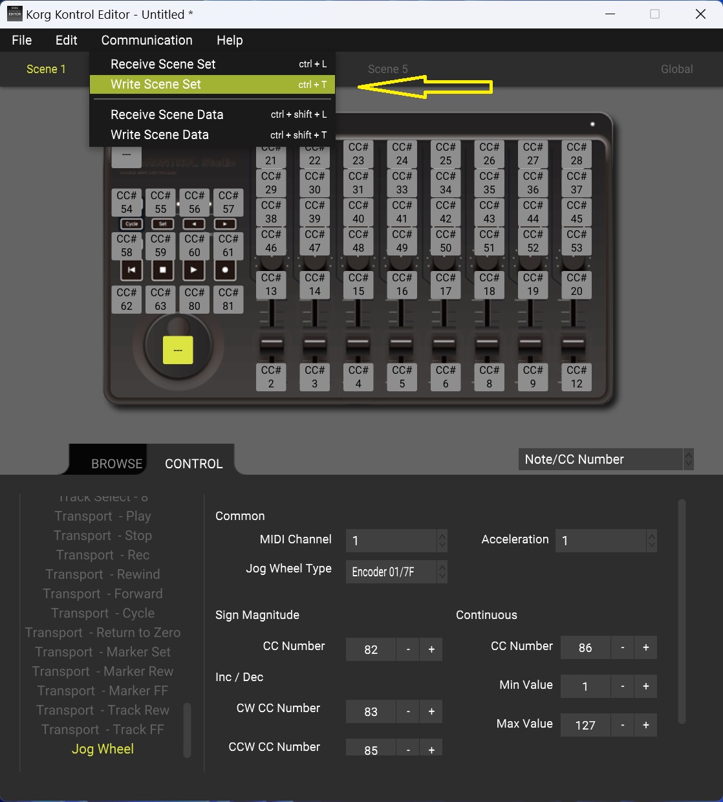
Task: Click the control list scrollbar beside Track FF
Action: pos(188,730)
